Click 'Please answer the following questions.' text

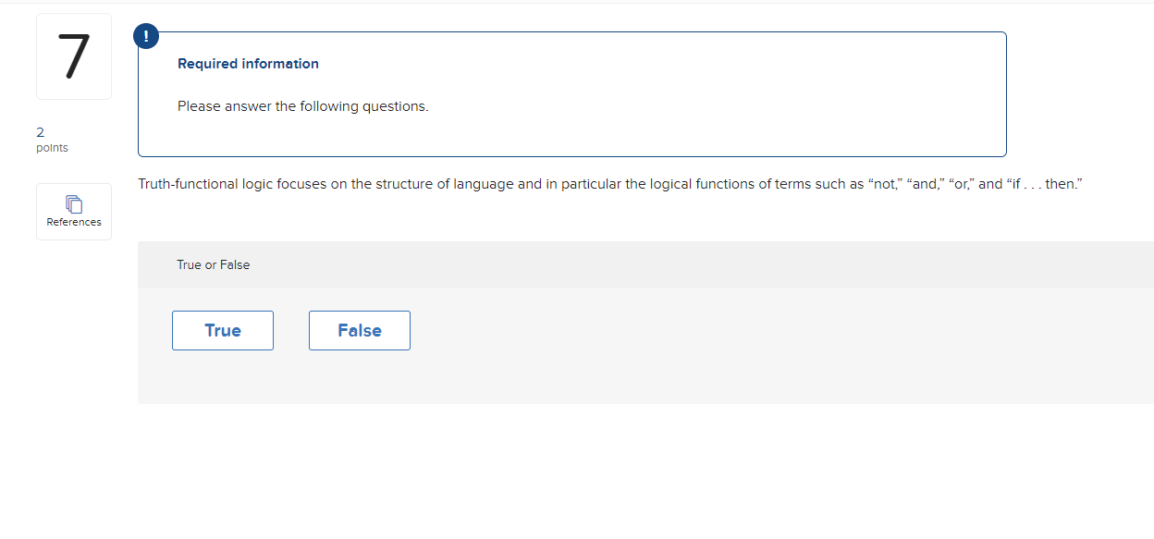(x=303, y=106)
